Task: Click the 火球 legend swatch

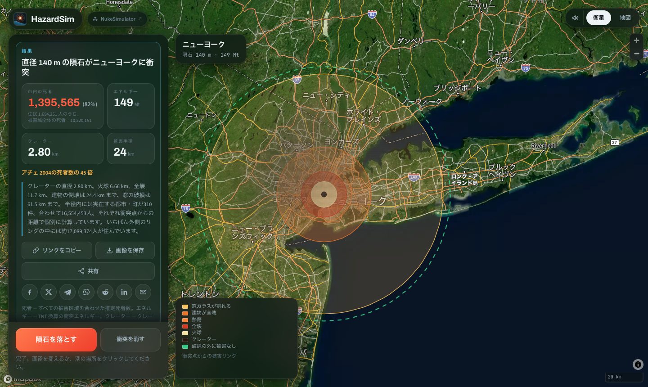Action: pos(185,333)
